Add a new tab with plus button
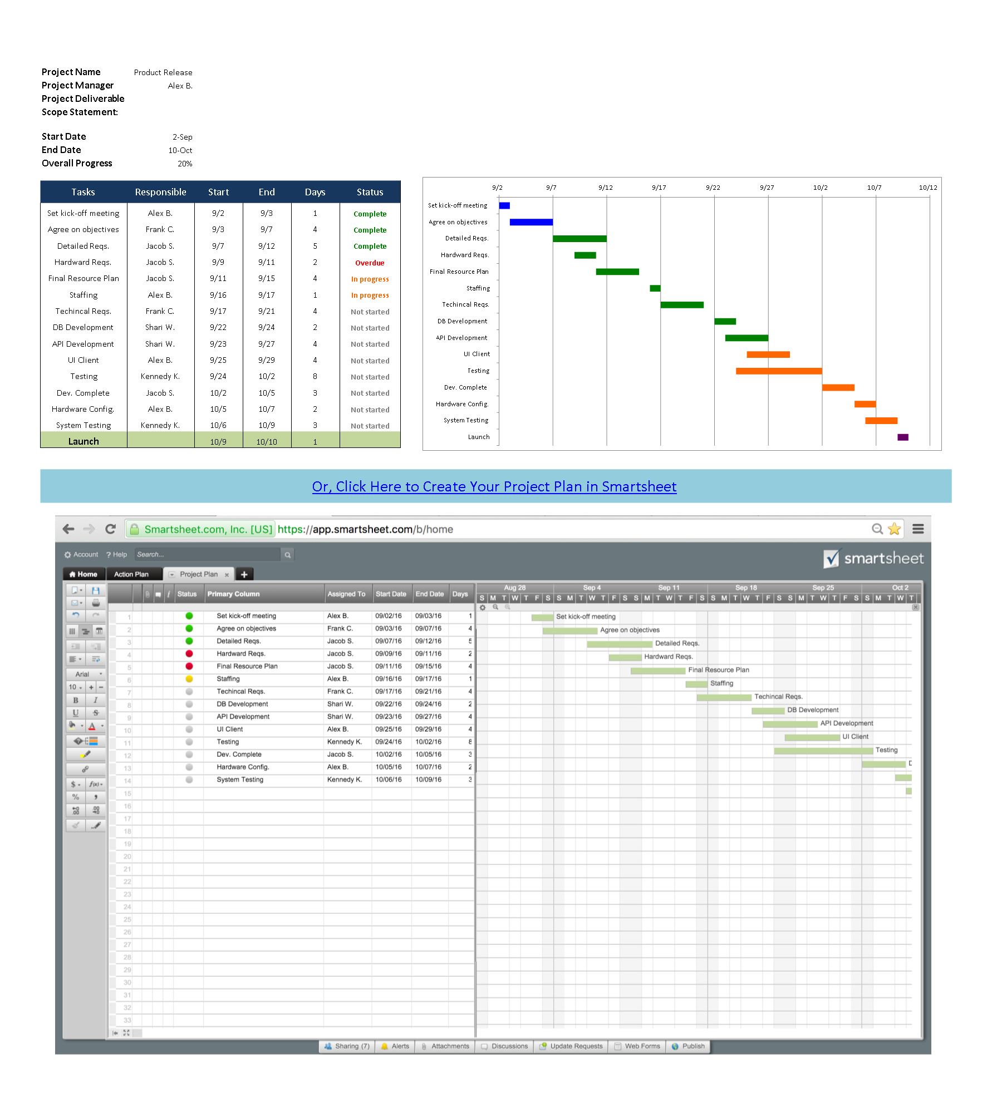The image size is (992, 1113). pyautogui.click(x=244, y=574)
